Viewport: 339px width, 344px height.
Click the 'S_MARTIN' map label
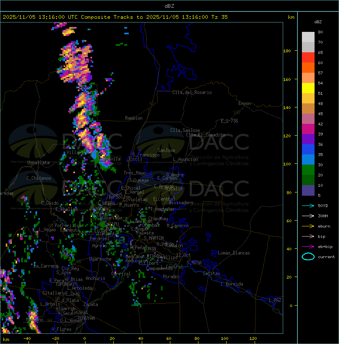(x=154, y=238)
